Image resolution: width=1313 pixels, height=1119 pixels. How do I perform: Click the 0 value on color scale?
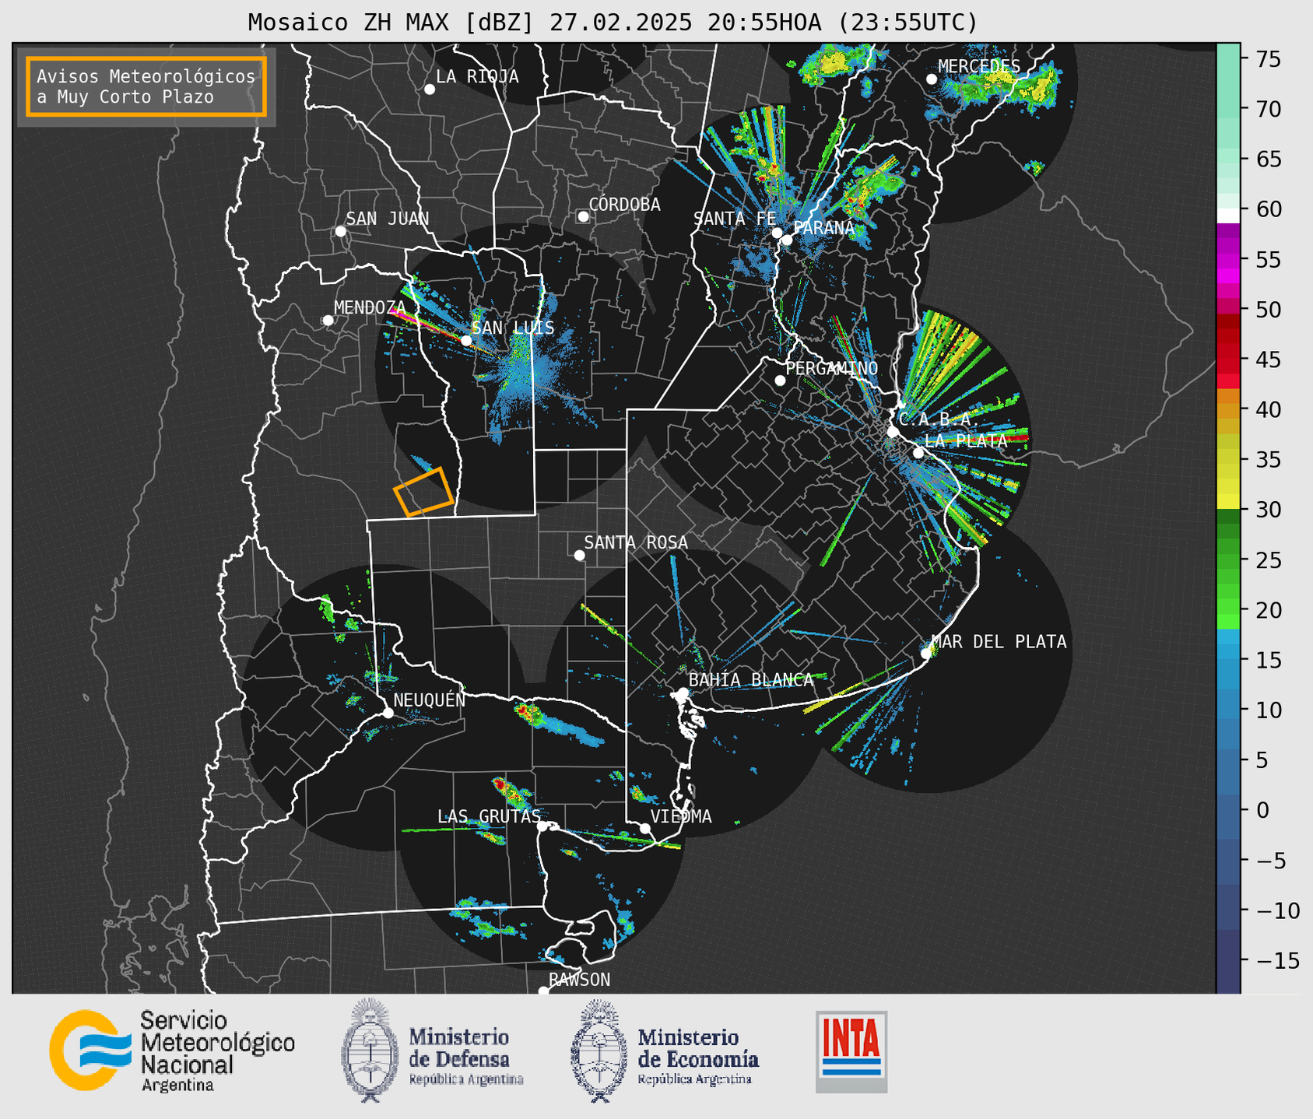click(x=1262, y=810)
